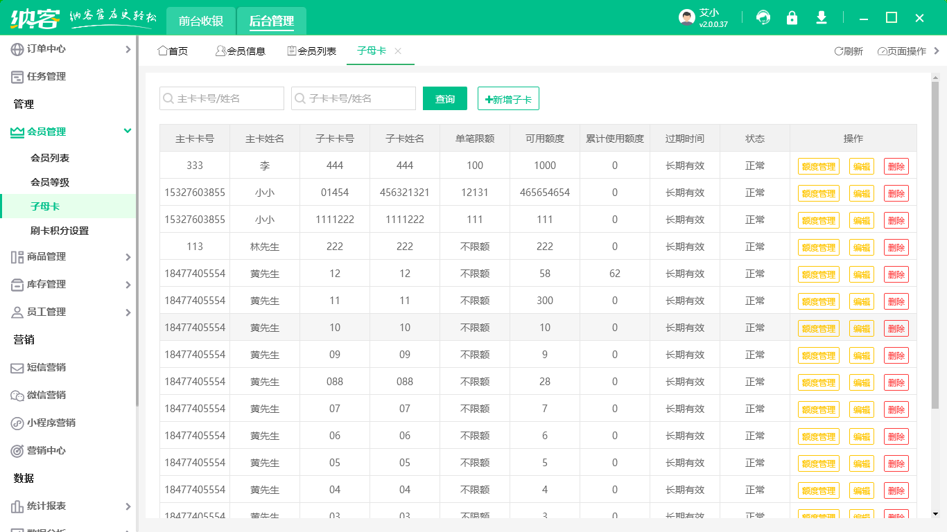Select 会员列表 in sidebar
This screenshot has height=532, width=947.
50,158
